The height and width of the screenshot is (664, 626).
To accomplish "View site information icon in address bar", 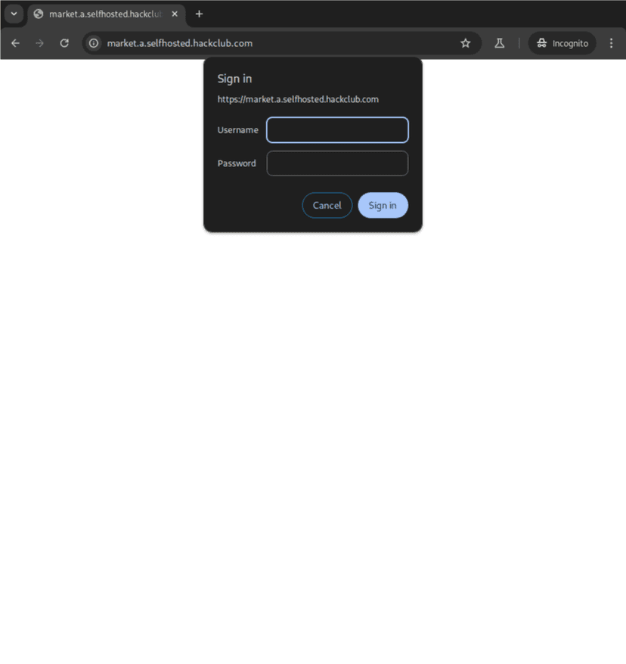I will tap(94, 43).
